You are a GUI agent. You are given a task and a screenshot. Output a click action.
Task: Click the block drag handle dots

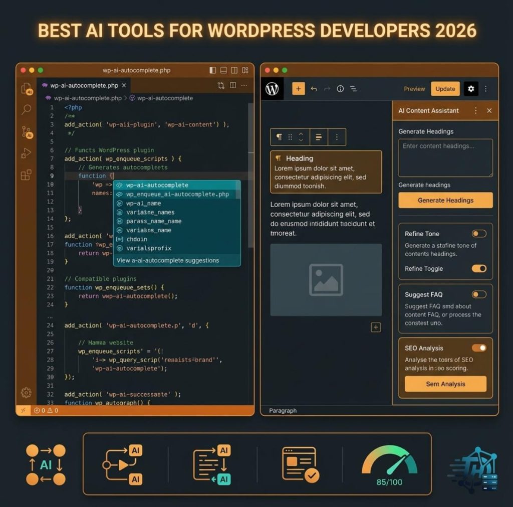pyautogui.click(x=290, y=137)
